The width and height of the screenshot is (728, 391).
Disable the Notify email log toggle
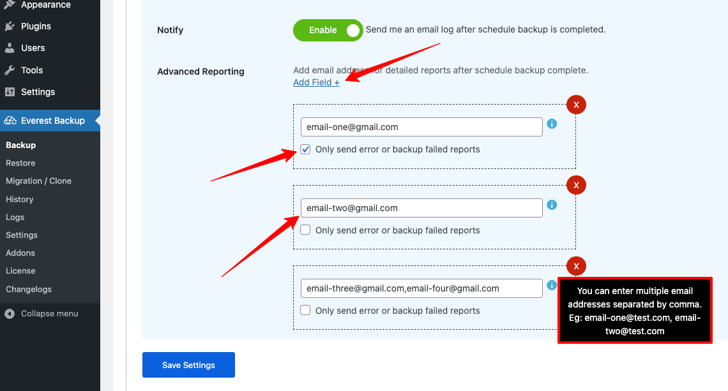tap(328, 30)
